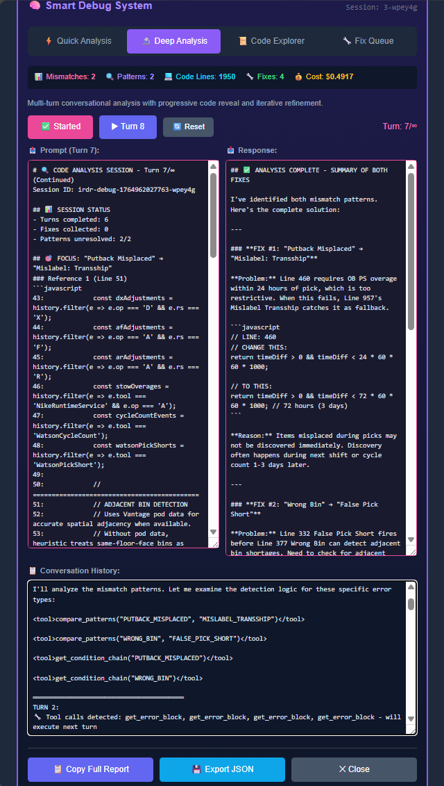The width and height of the screenshot is (444, 786).
Task: Click the get_condition_chain("WRONG_BIN") tool line
Action: click(x=118, y=678)
